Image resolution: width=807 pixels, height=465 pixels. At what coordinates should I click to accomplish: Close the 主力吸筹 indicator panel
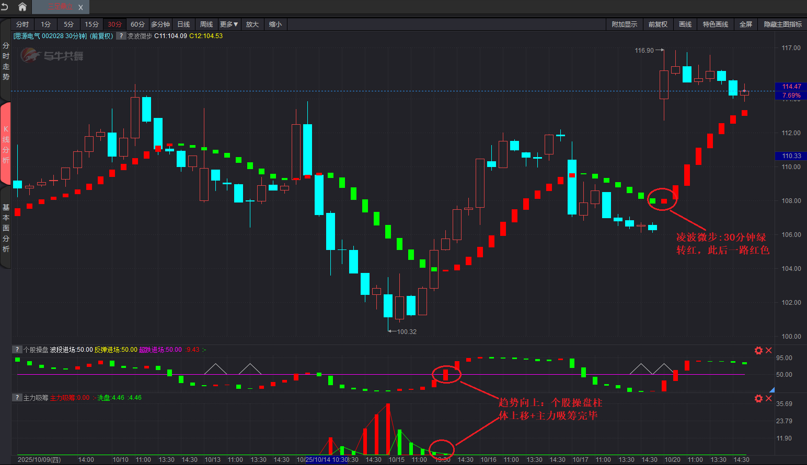(x=769, y=398)
